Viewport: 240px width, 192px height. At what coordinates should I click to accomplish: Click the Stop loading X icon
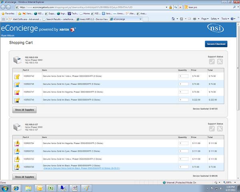point(180,7)
